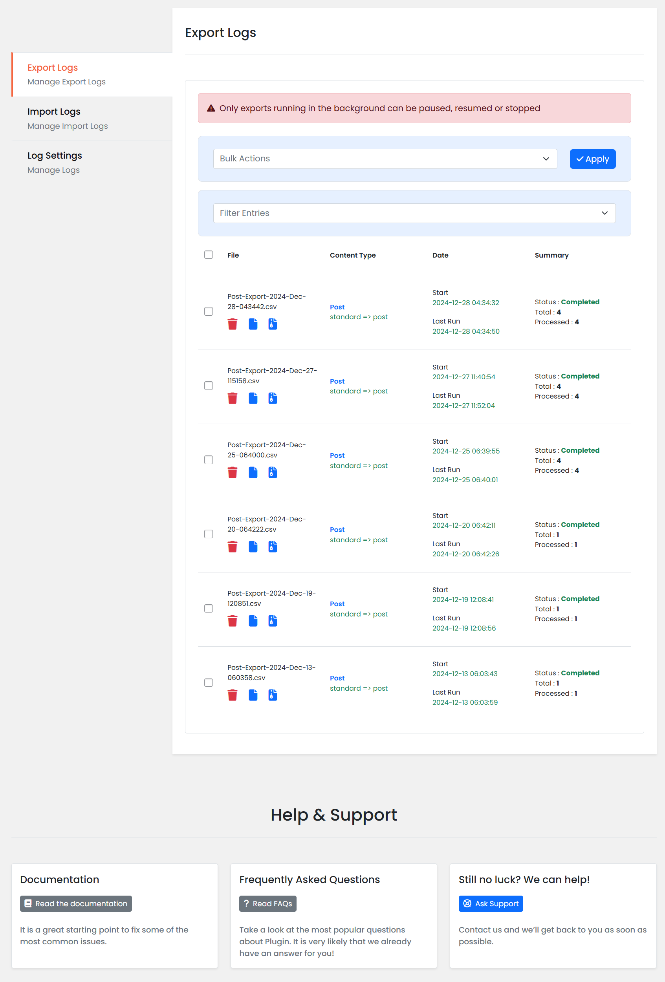Click the Ask Support button
The image size is (665, 982).
pyautogui.click(x=490, y=903)
